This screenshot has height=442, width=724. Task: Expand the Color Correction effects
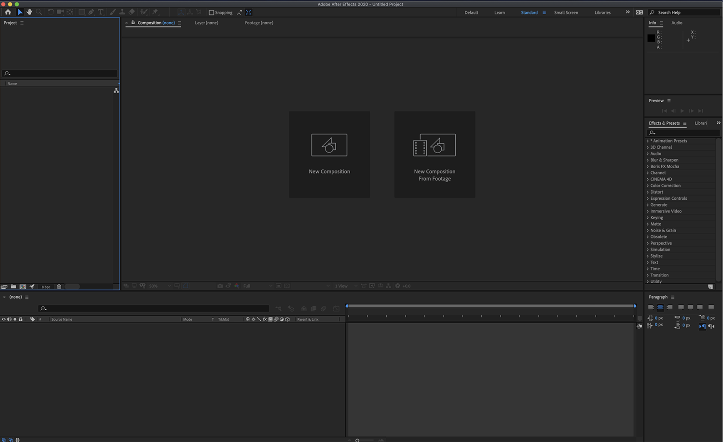[648, 186]
